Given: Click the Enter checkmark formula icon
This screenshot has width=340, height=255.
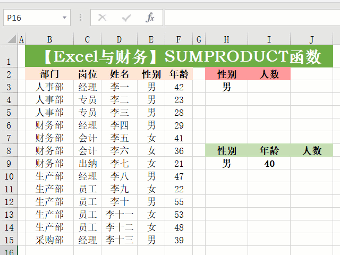Looking at the screenshot, I should pos(126,18).
